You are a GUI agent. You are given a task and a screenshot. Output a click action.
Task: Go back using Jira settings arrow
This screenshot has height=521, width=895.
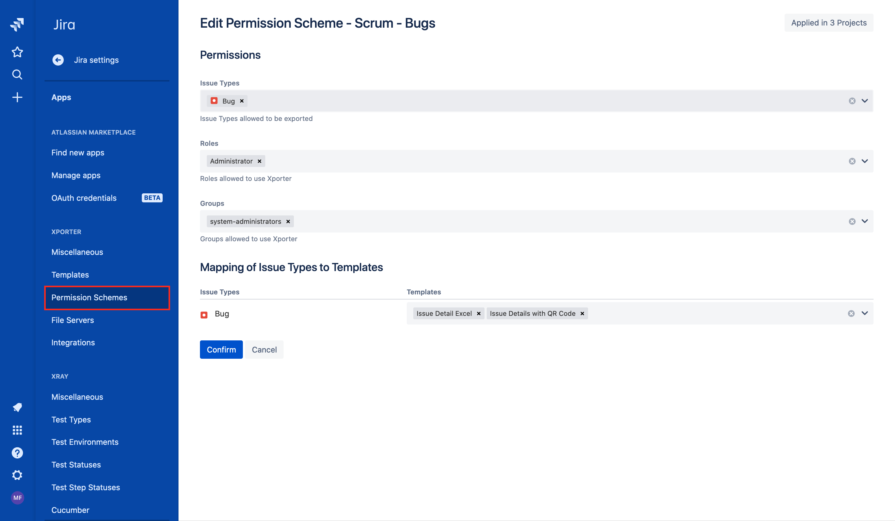[58, 60]
